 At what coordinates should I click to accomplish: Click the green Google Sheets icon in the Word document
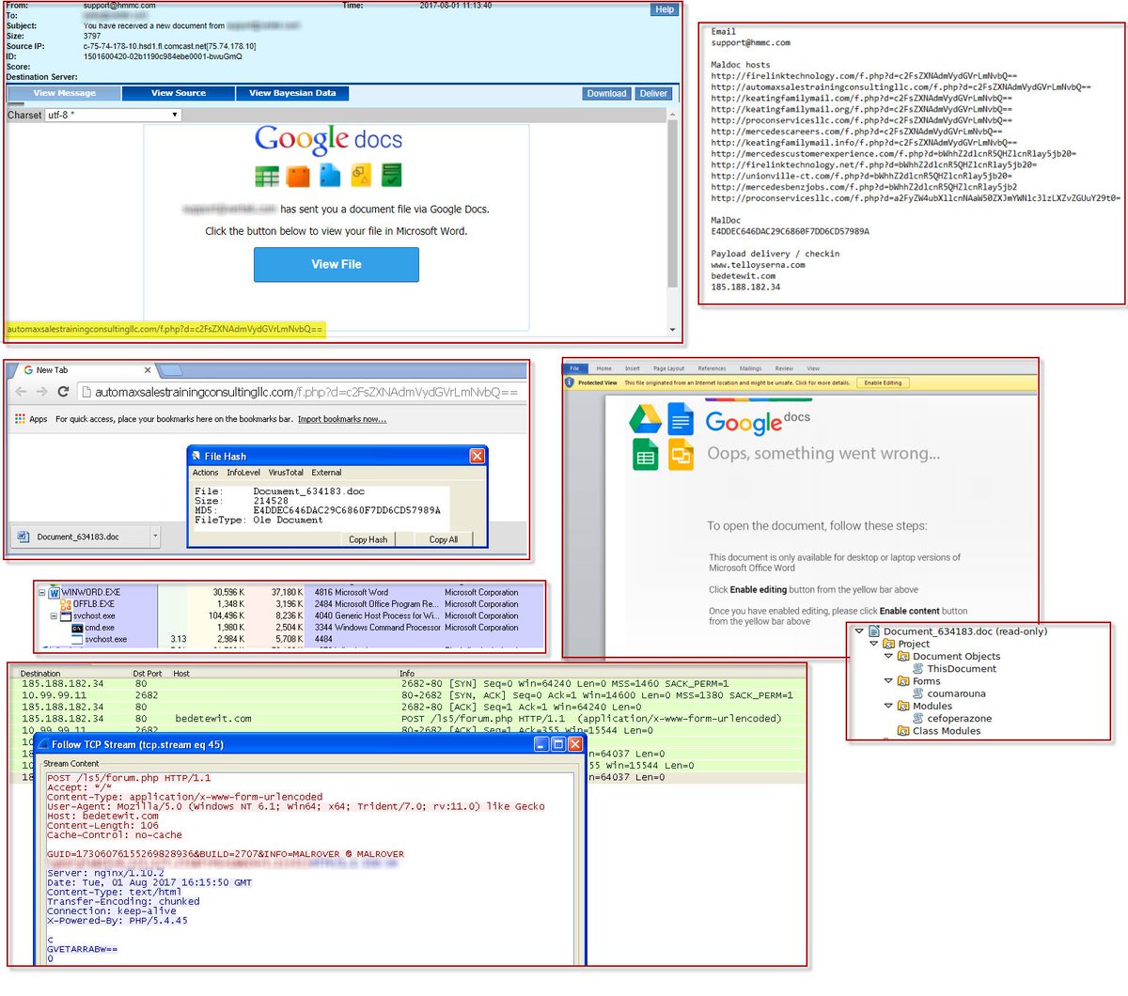(x=646, y=455)
